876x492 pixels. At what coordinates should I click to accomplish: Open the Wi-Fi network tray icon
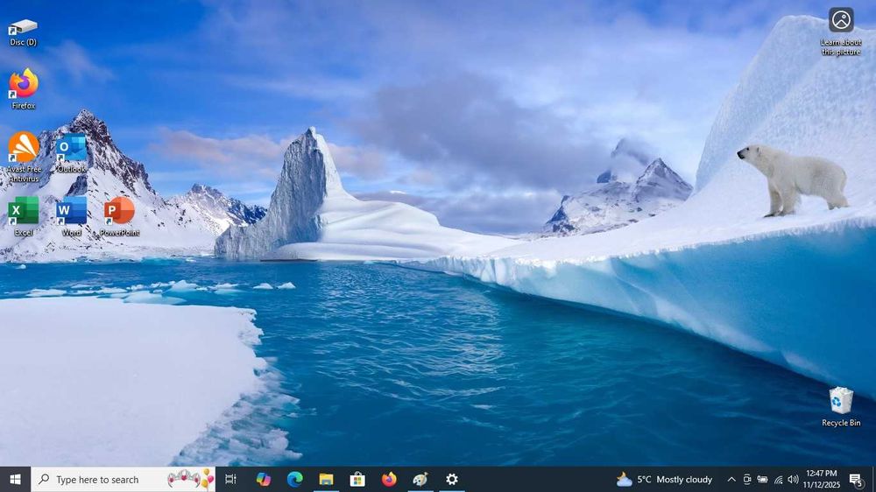coord(778,479)
